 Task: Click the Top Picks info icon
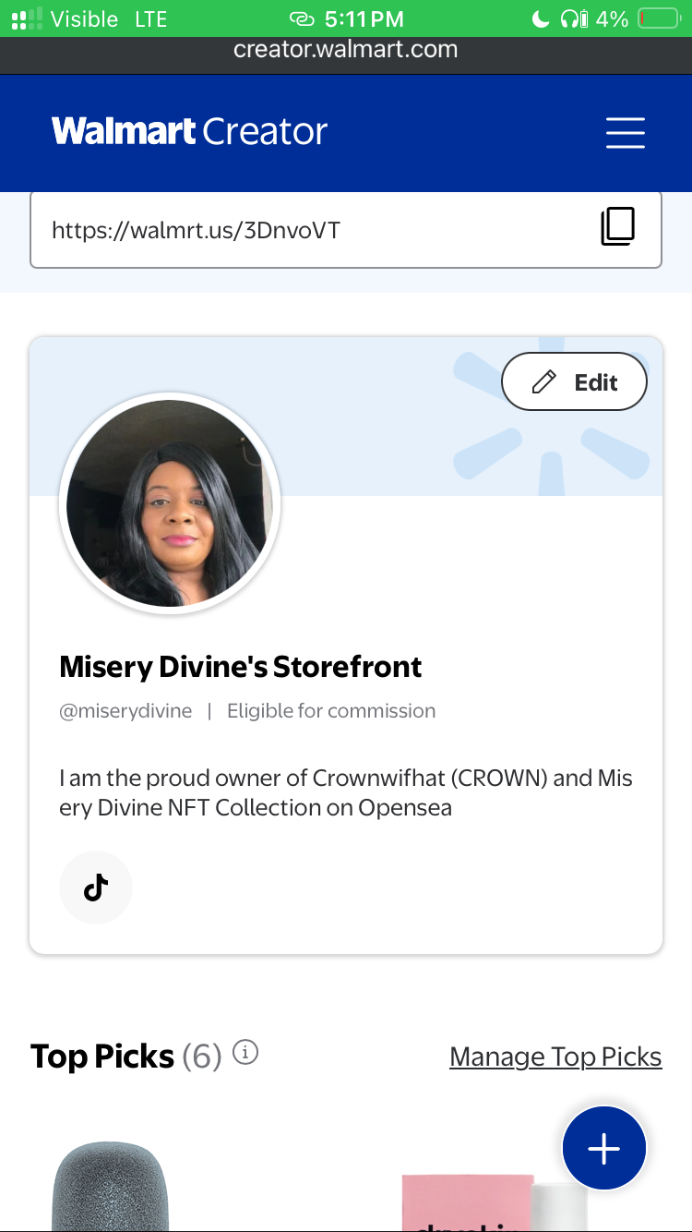(x=245, y=1052)
